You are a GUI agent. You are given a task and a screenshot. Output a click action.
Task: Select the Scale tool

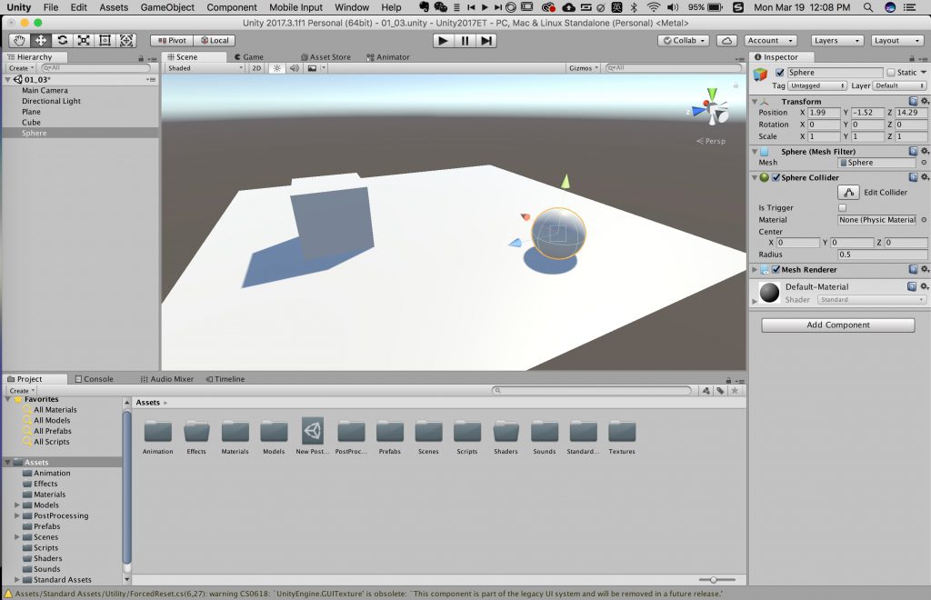pyautogui.click(x=83, y=40)
